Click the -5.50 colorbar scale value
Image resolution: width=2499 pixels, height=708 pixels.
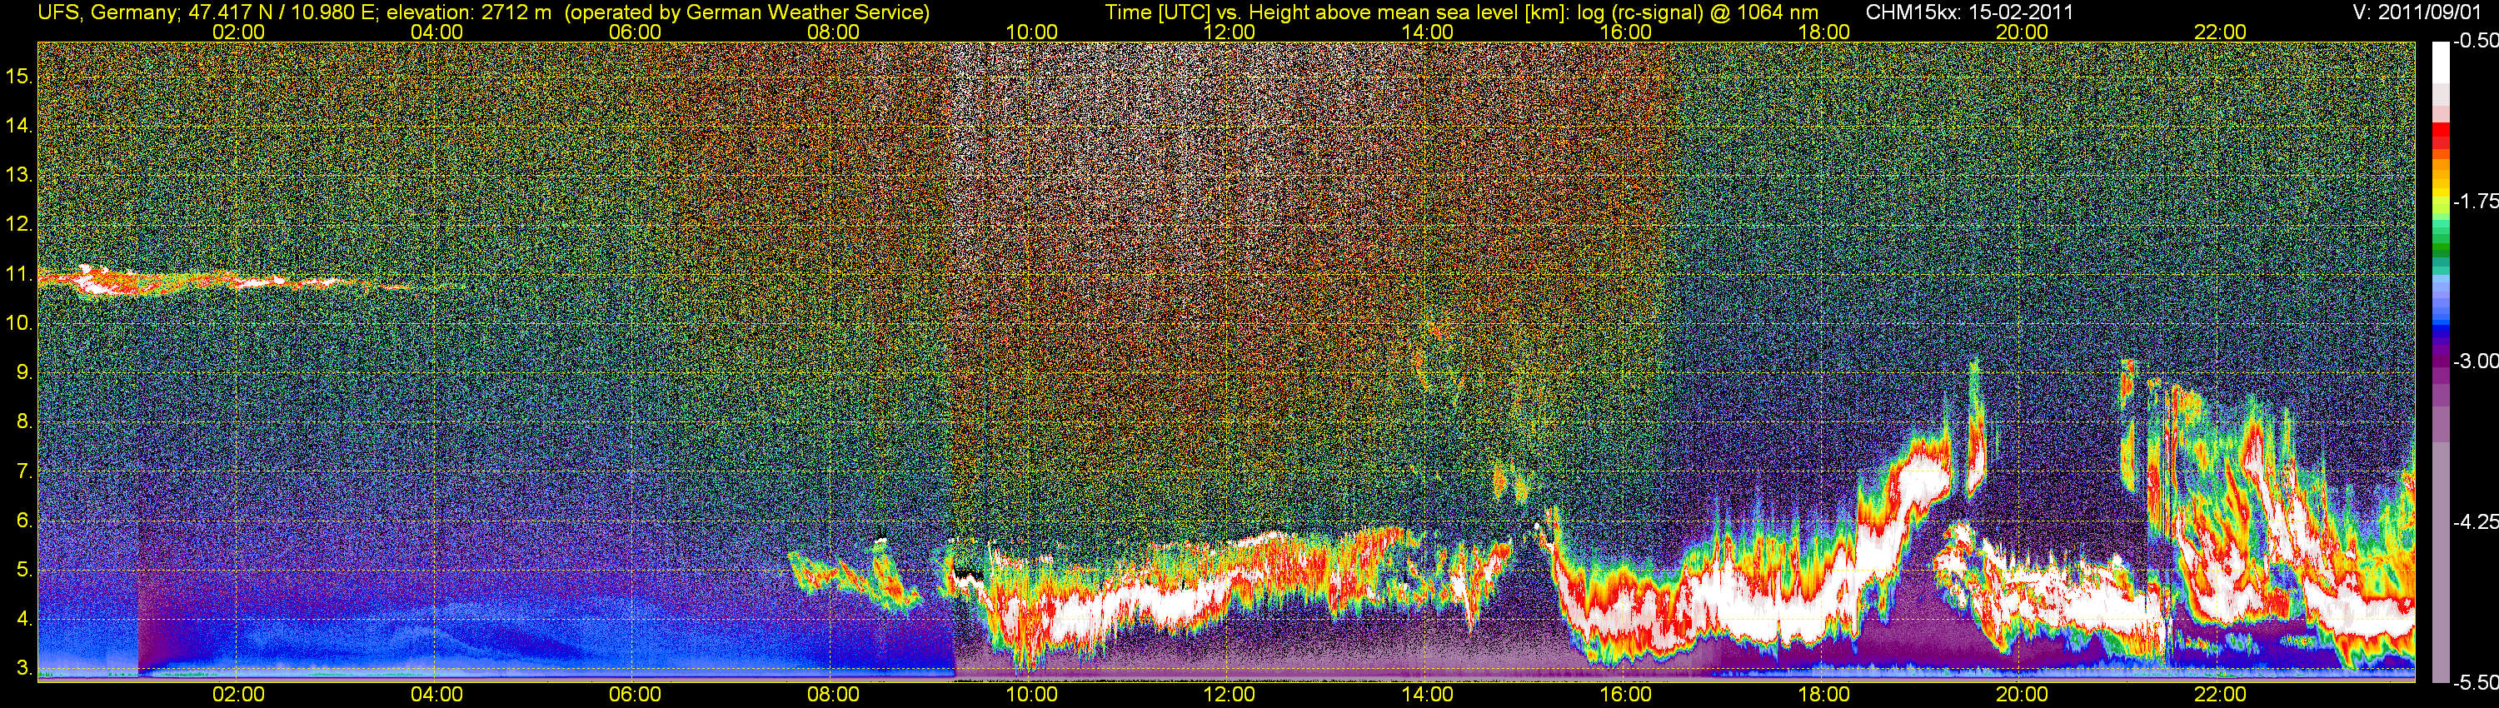click(x=2475, y=682)
